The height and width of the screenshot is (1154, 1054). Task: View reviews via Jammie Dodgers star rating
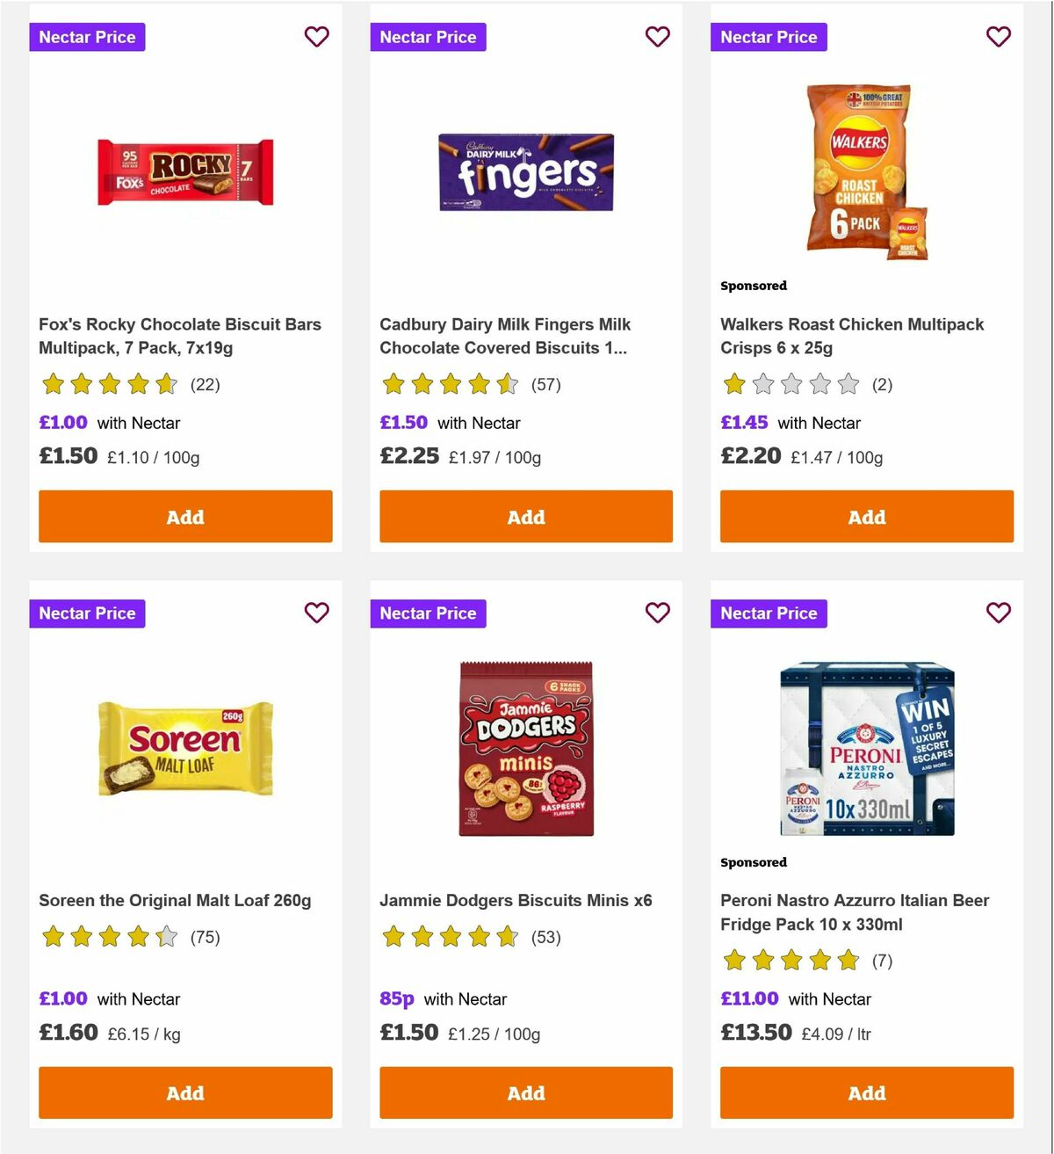[x=451, y=937]
